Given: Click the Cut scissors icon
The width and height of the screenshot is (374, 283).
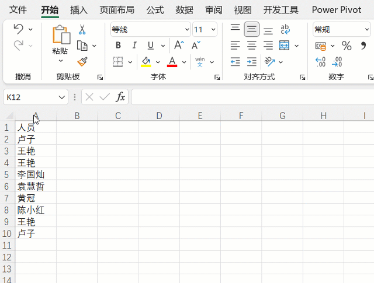Looking at the screenshot, I should (82, 29).
